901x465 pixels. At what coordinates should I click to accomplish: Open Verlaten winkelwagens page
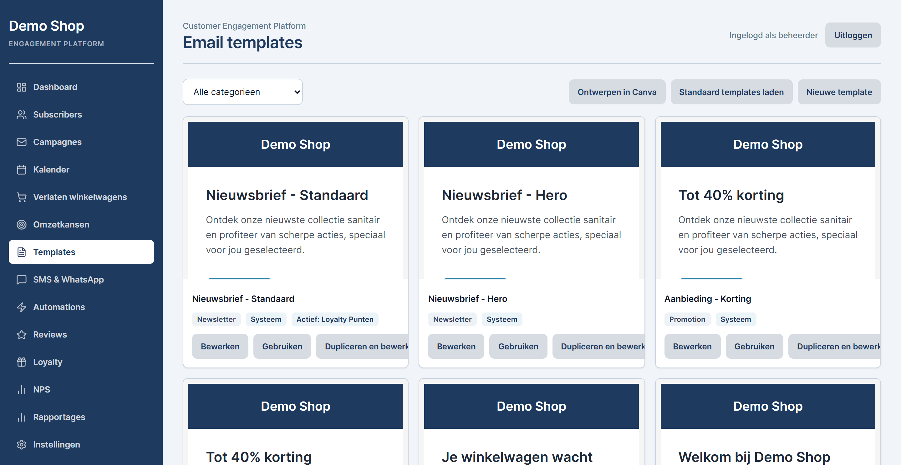pyautogui.click(x=81, y=197)
